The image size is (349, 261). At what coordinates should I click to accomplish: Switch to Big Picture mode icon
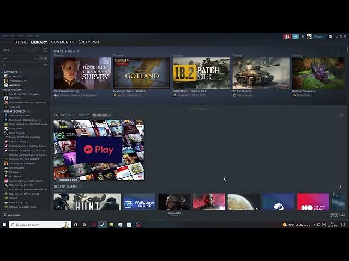(x=330, y=36)
